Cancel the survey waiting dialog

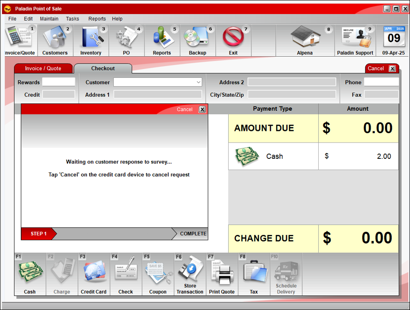pos(202,109)
